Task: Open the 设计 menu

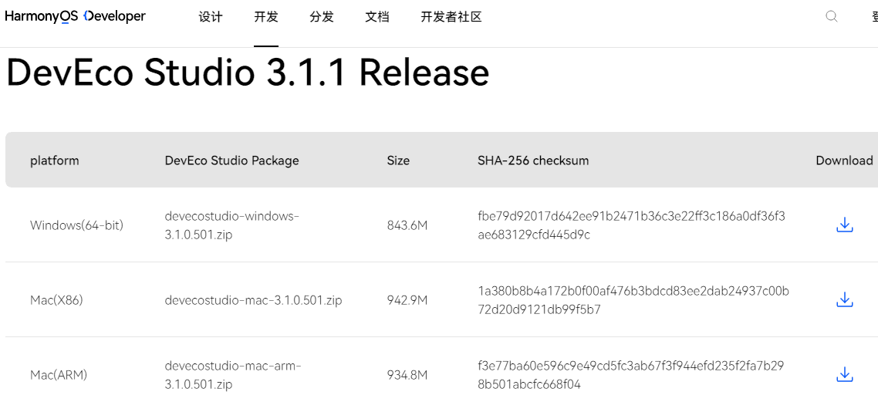Action: (x=211, y=17)
